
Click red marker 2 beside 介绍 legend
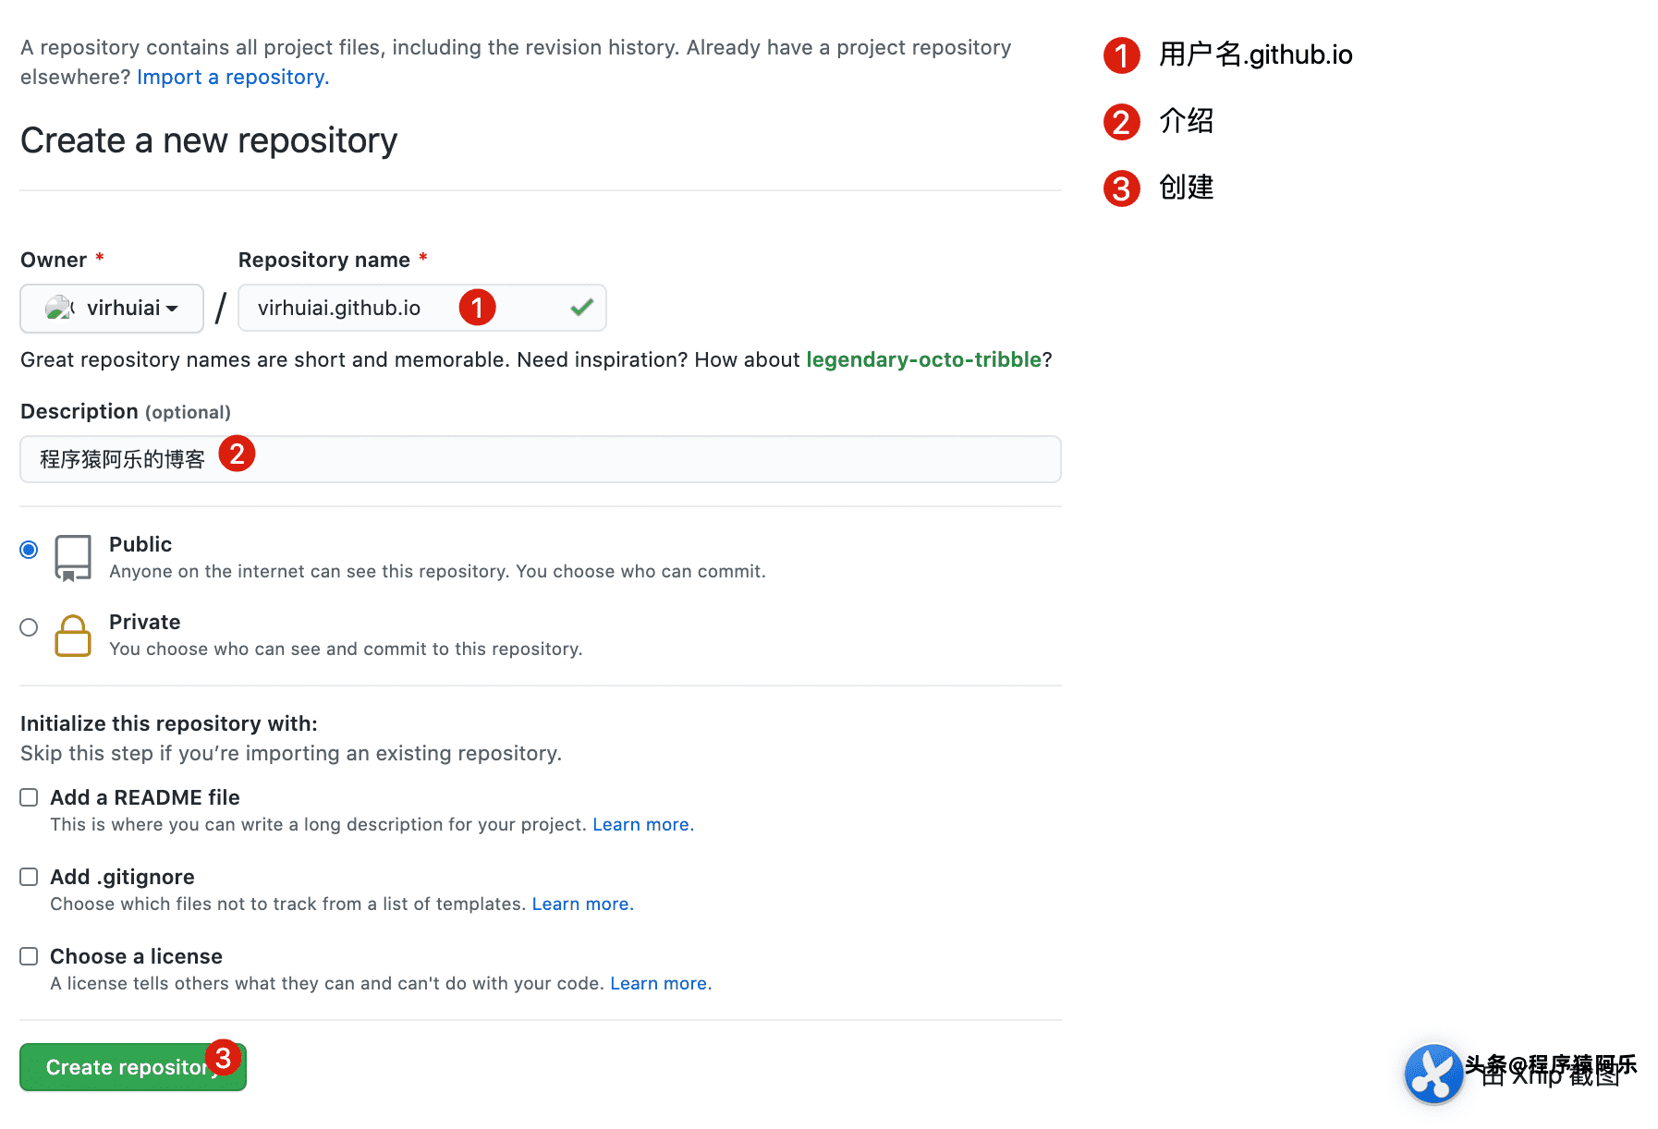1121,122
